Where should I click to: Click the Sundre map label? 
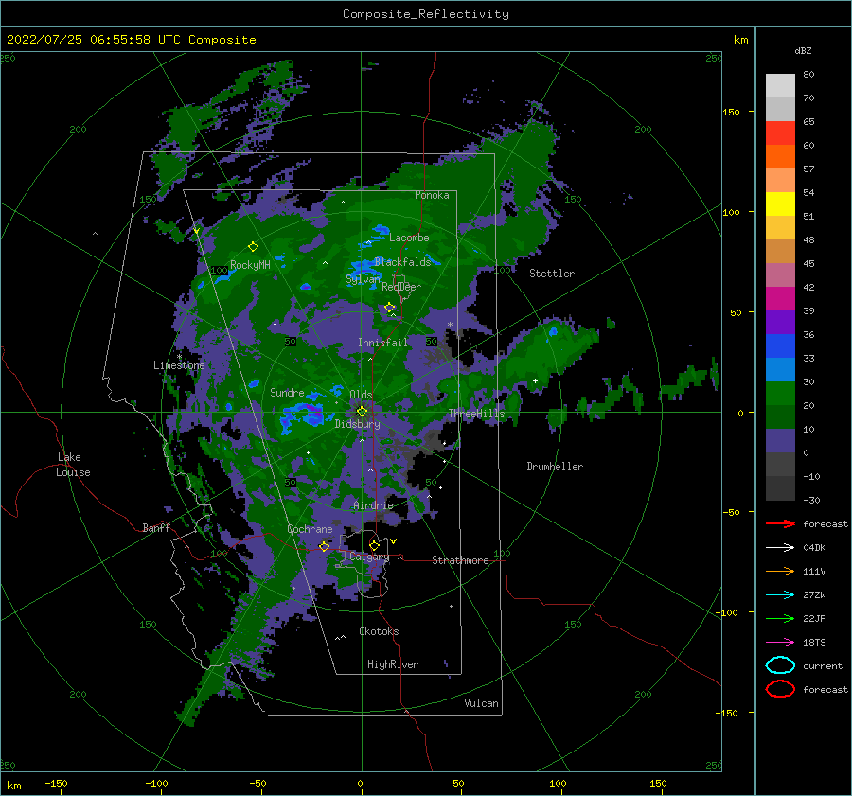point(287,392)
